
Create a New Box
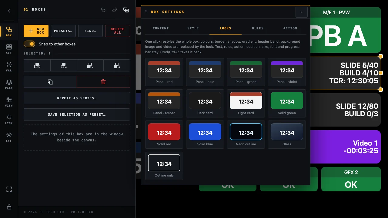pos(36,31)
